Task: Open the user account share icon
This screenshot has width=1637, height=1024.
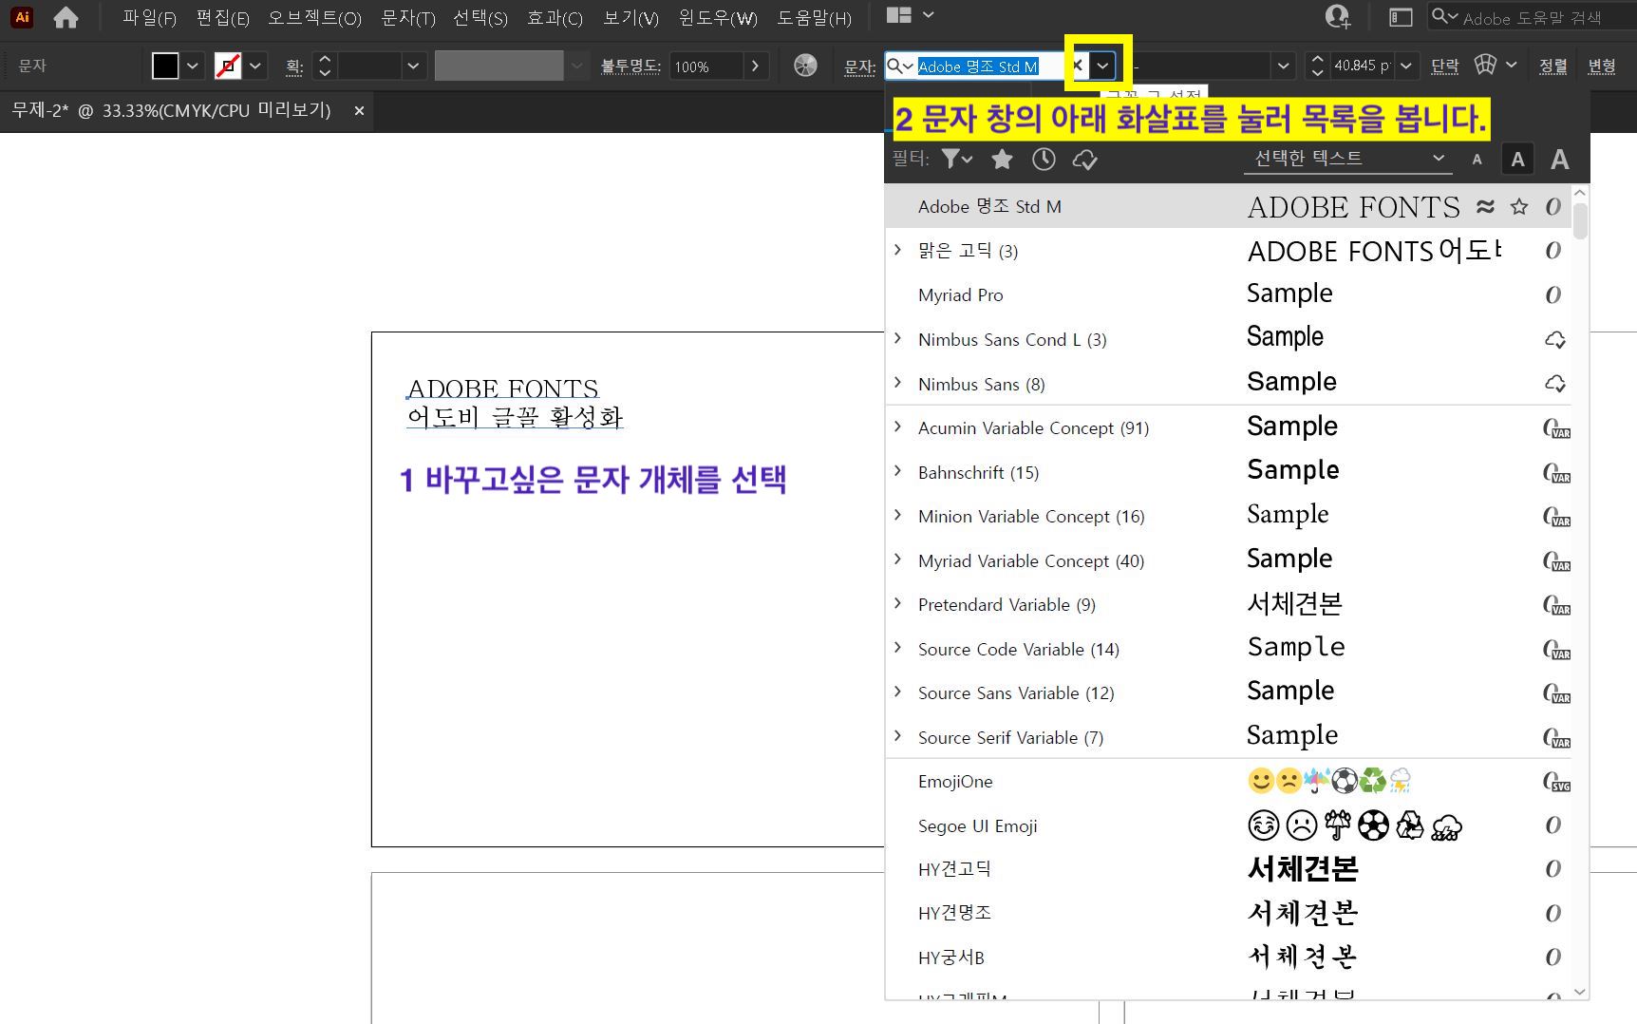Action: pos(1338,16)
